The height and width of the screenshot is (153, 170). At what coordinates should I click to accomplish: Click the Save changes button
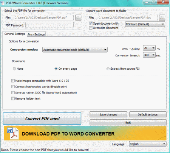coord(108,114)
